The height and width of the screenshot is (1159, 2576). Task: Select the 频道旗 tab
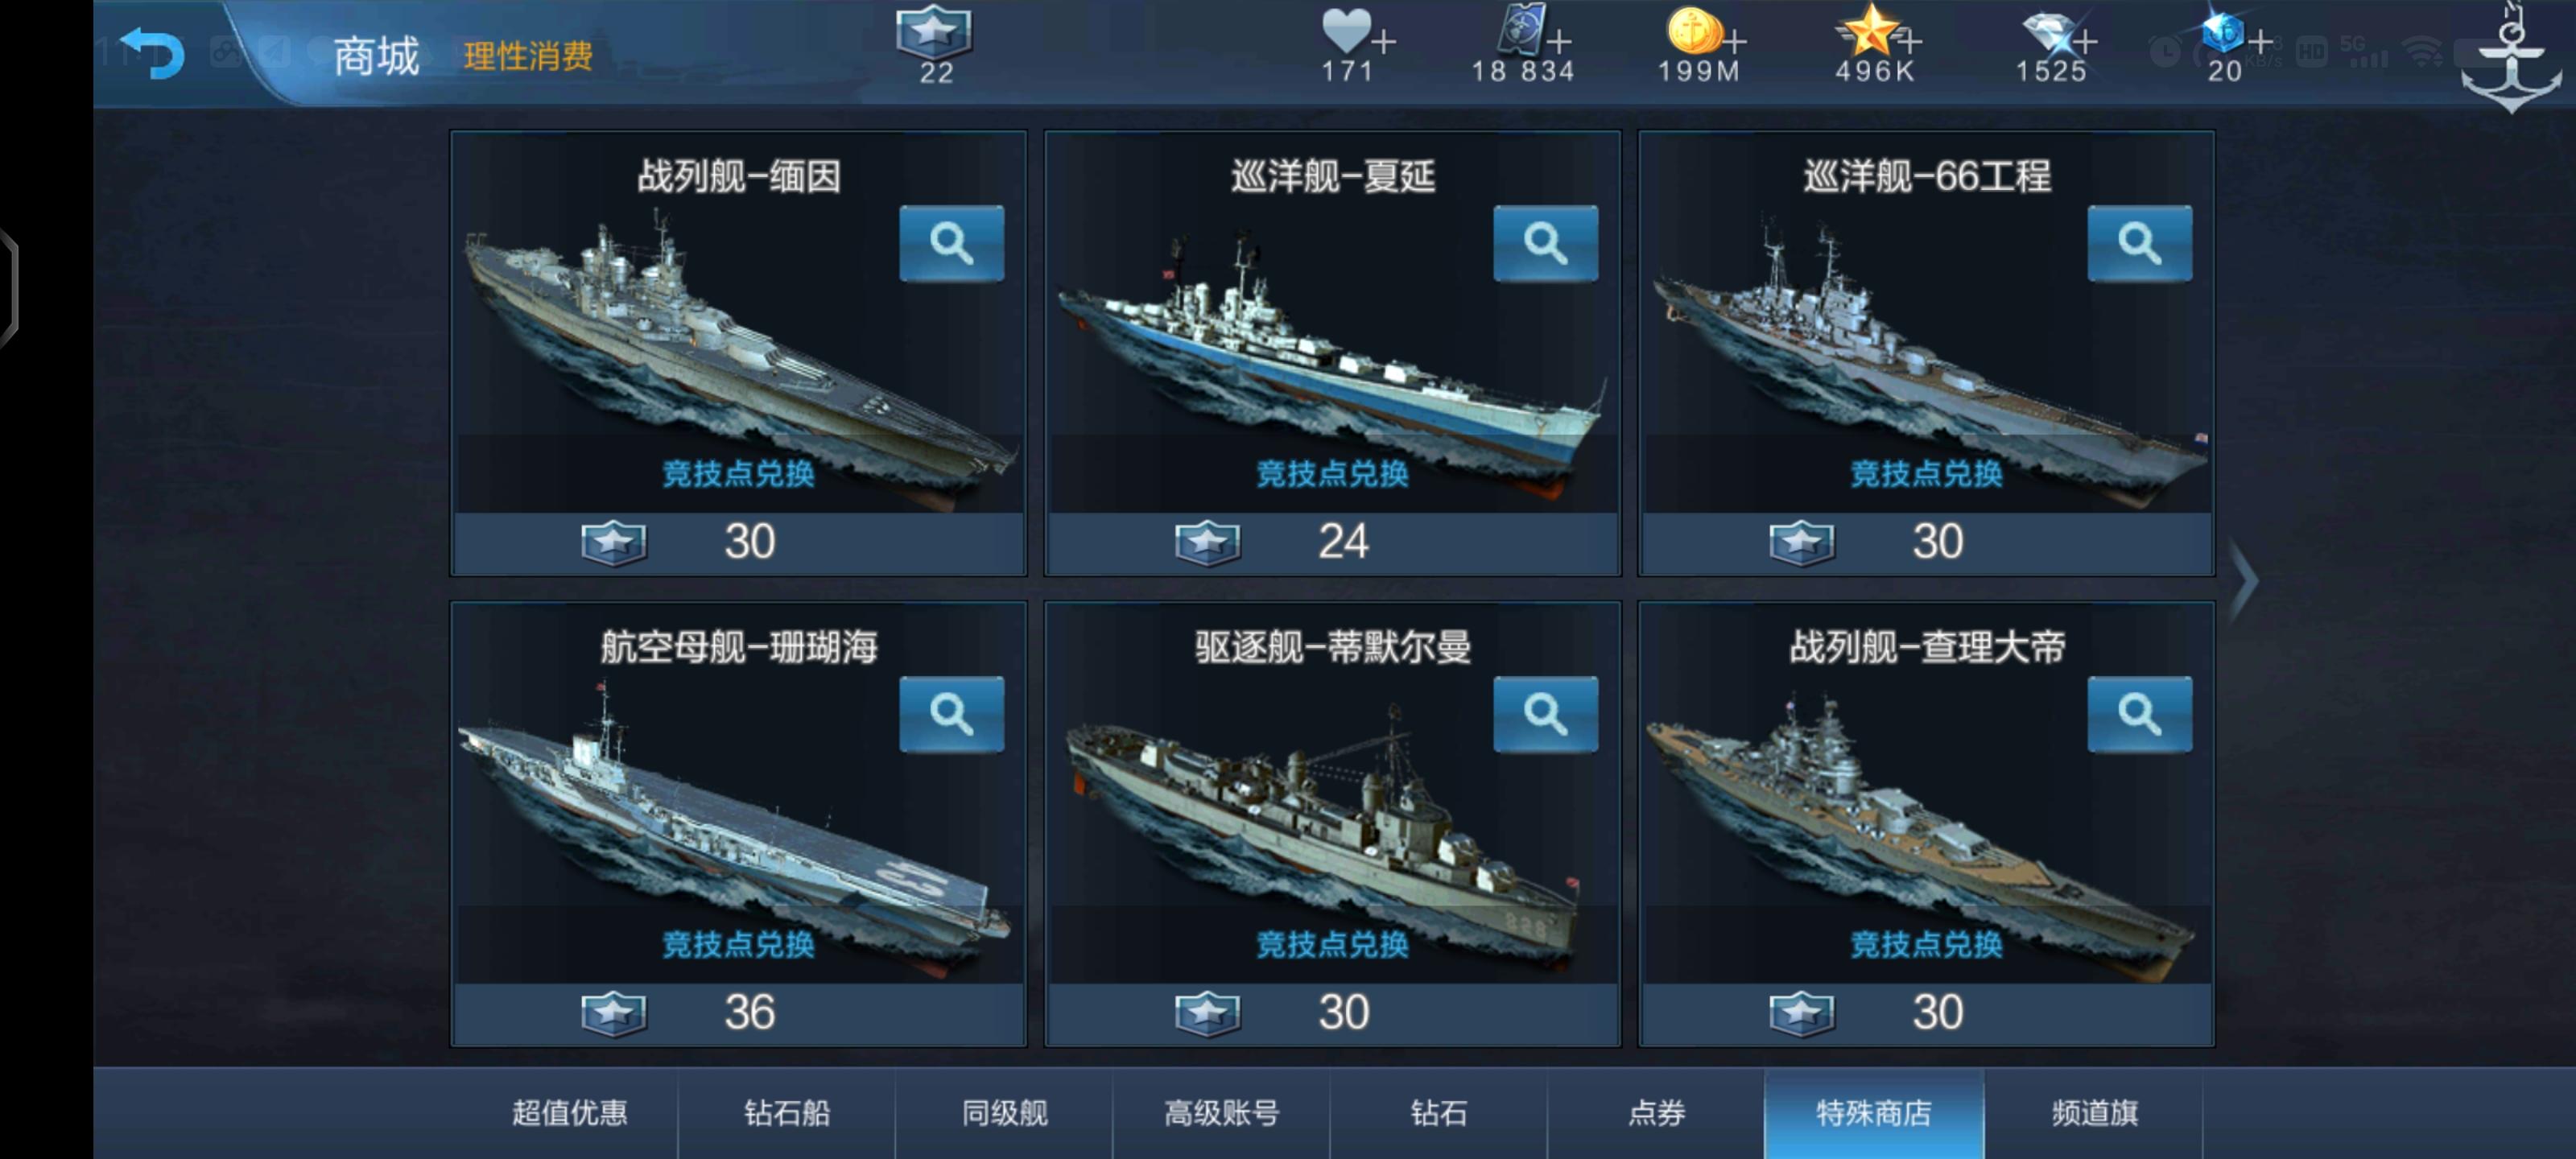[x=2095, y=1113]
